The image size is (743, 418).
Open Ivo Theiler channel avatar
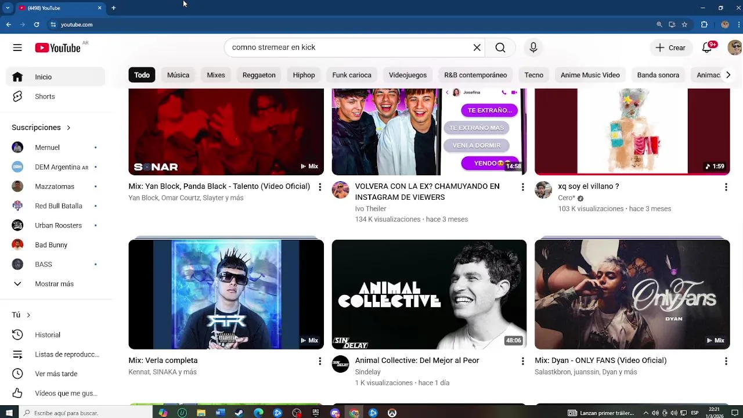(341, 190)
